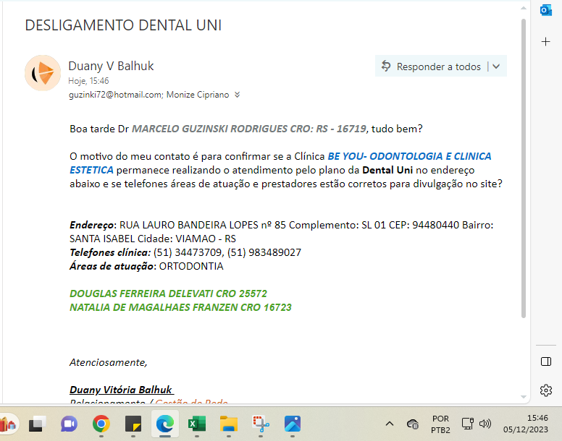The image size is (562, 441).
Task: Open the reply options dropdown arrow
Action: (496, 67)
